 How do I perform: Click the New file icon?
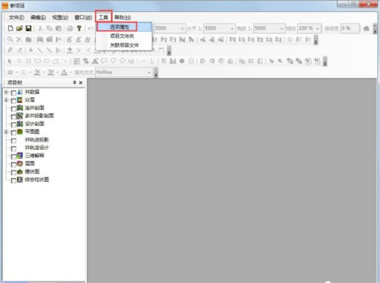10,29
